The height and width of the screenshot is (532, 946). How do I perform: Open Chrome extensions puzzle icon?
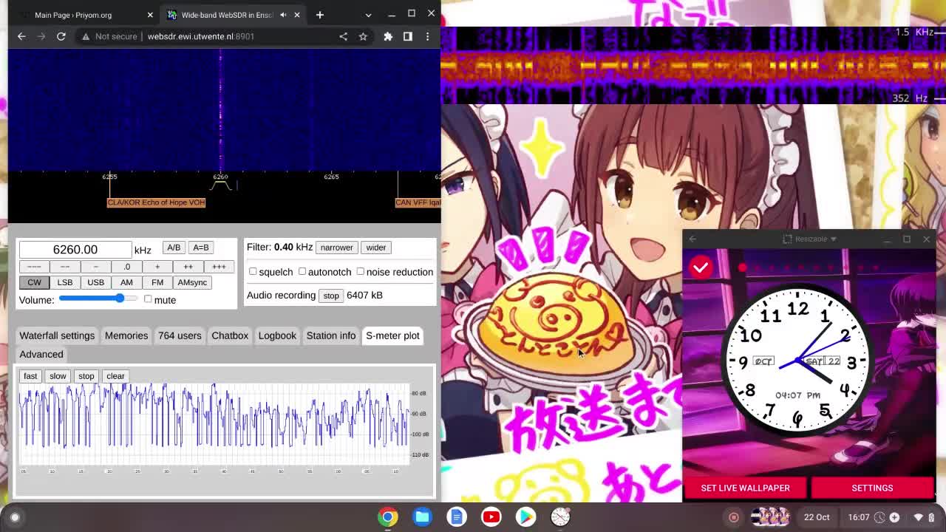coord(388,36)
